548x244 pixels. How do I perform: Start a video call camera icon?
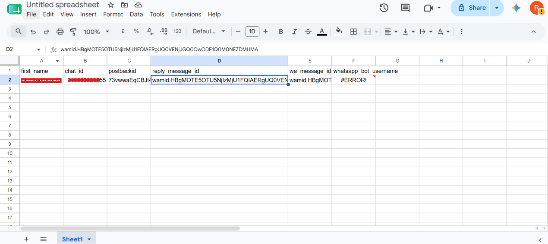[x=428, y=8]
